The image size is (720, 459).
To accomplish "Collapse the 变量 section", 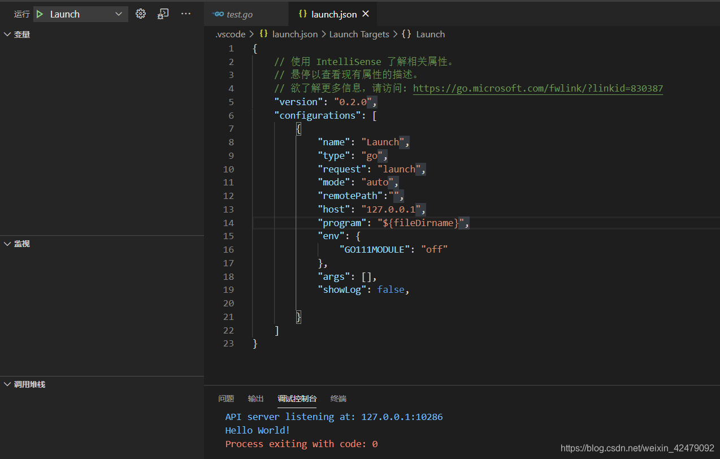I will 102,34.
